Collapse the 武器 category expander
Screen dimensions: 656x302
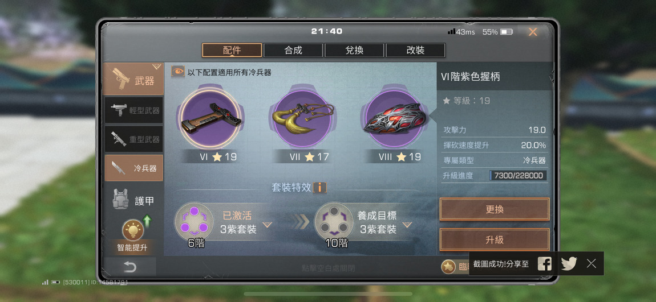(156, 67)
